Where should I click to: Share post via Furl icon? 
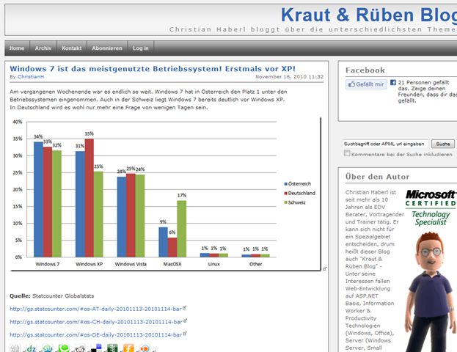pos(128,348)
